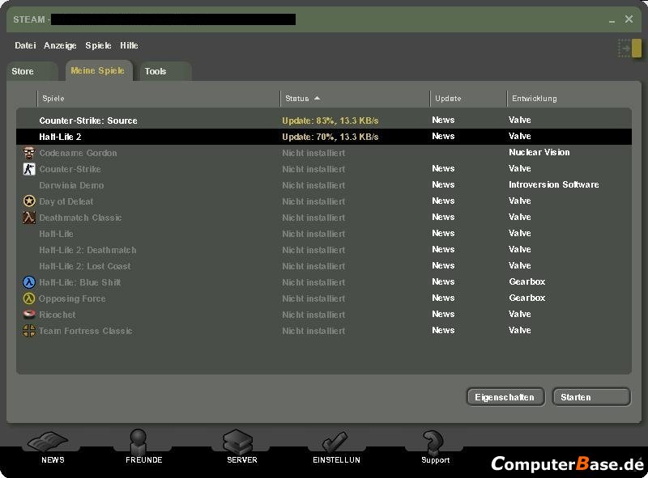Image resolution: width=648 pixels, height=478 pixels.
Task: Click the mini-mode icon at top right
Action: 629,49
